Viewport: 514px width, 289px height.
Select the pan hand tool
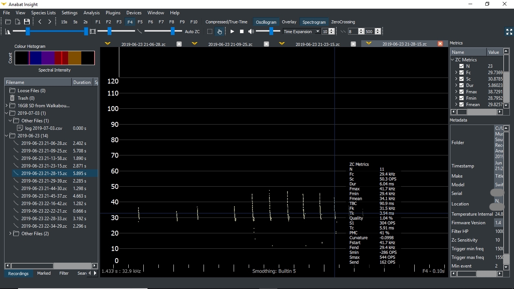pos(220,32)
